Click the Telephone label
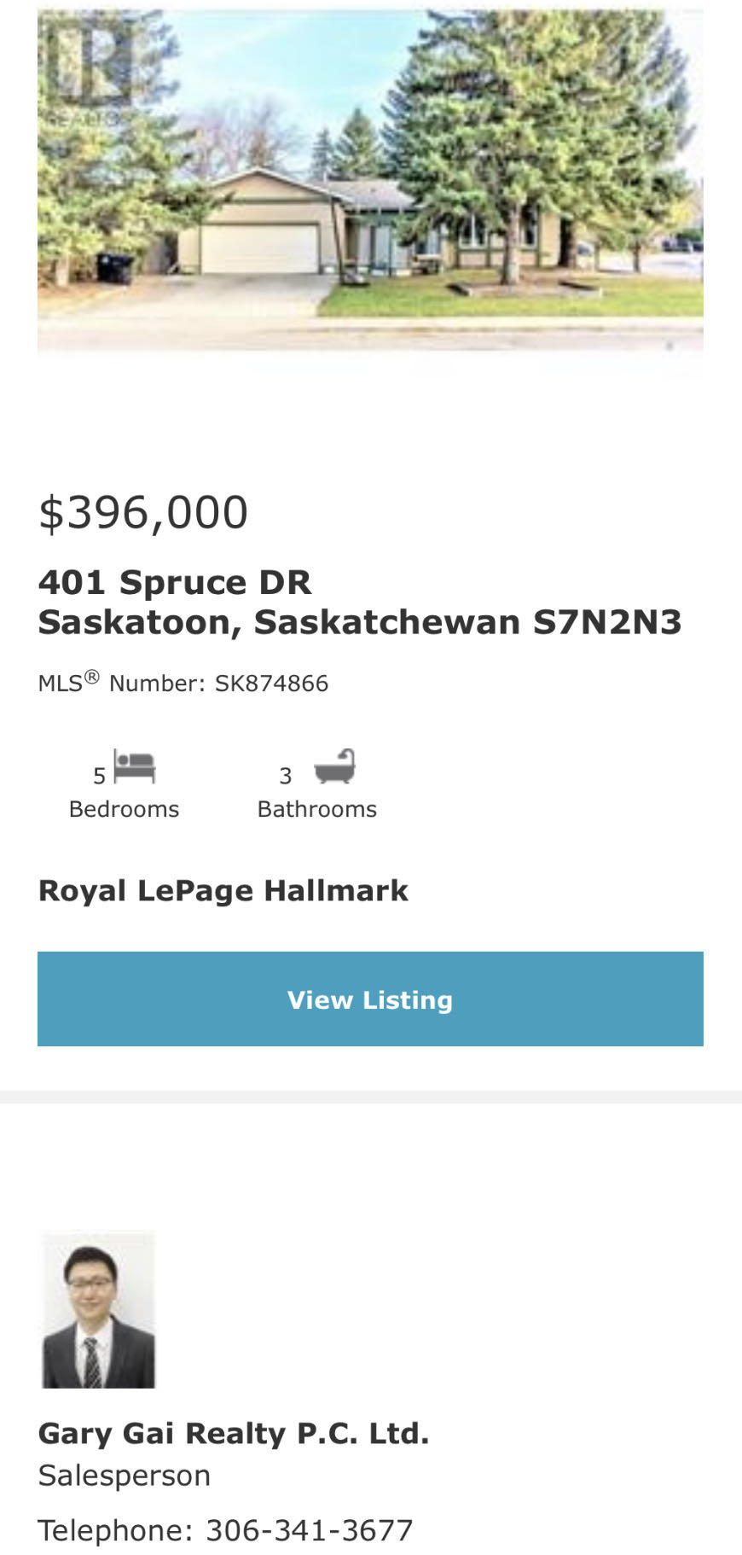This screenshot has width=742, height=1555. pos(115,1530)
